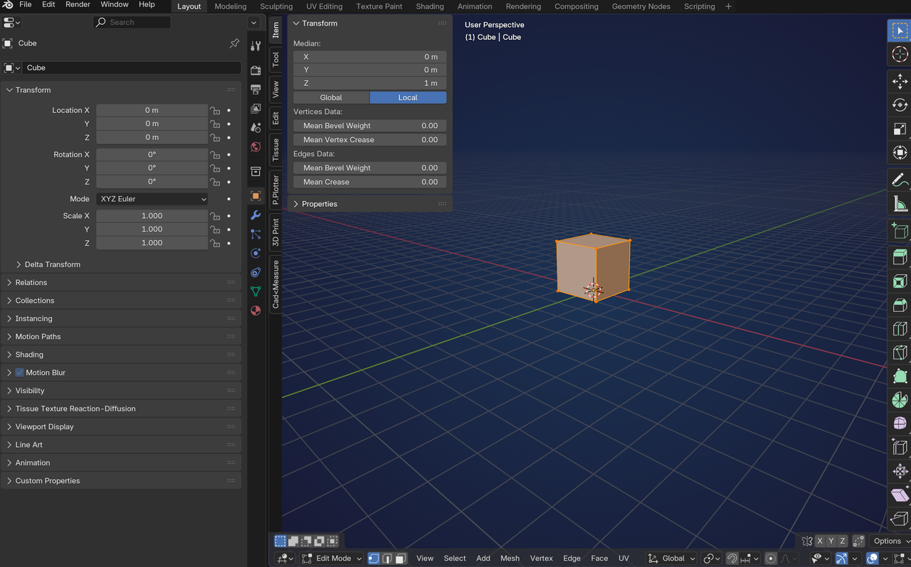Select the Rotate tool in the viewport toolbar
911x567 pixels.
click(900, 104)
